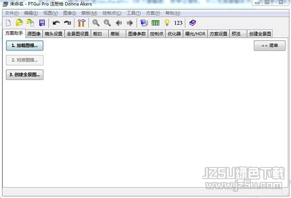Screen dimensions: 291x198
Task: Click the 3. 创建全景图... button
Action: point(25,75)
